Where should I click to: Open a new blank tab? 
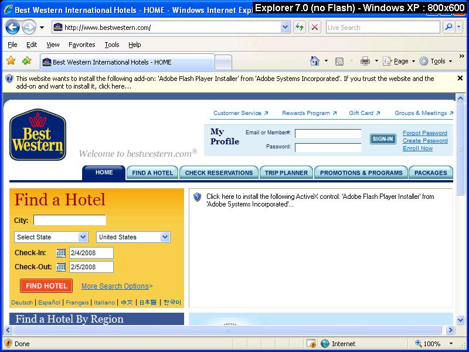coord(223,62)
